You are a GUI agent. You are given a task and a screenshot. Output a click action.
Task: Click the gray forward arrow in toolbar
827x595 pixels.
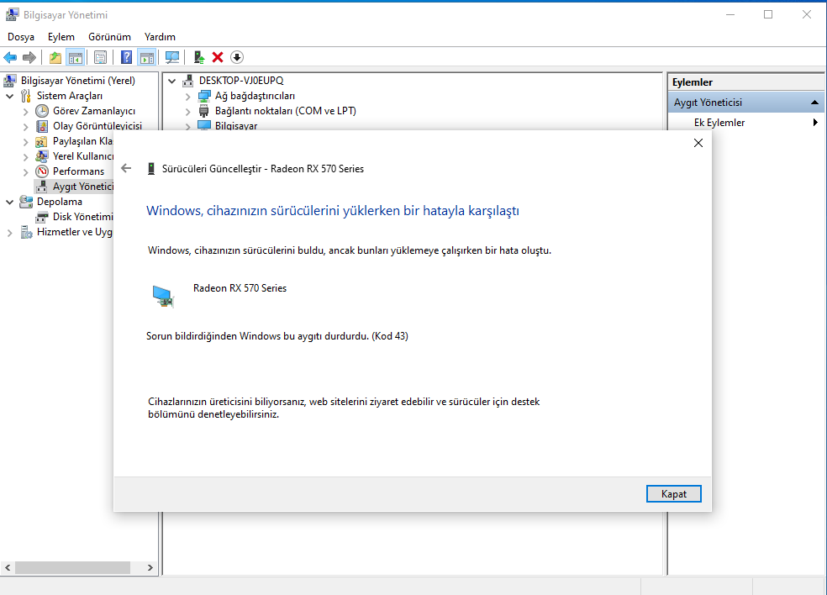[29, 57]
